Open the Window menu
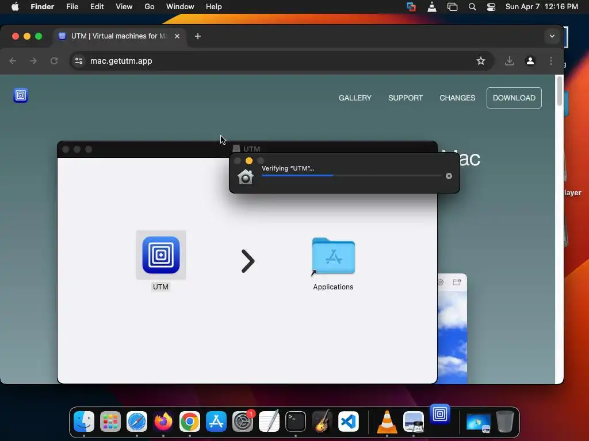 coord(180,7)
